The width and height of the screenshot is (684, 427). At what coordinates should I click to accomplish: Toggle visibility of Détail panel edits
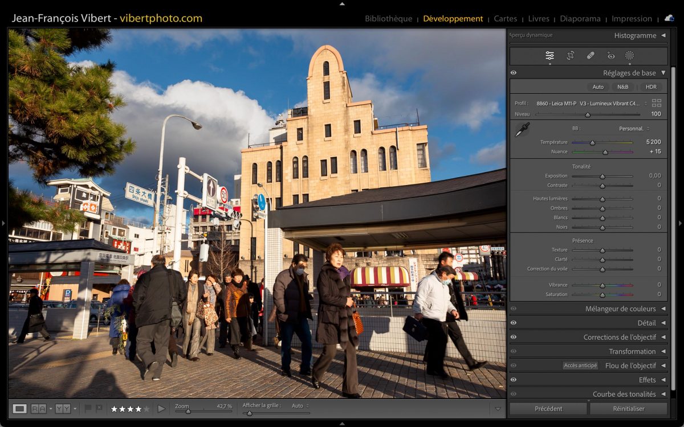click(x=514, y=323)
